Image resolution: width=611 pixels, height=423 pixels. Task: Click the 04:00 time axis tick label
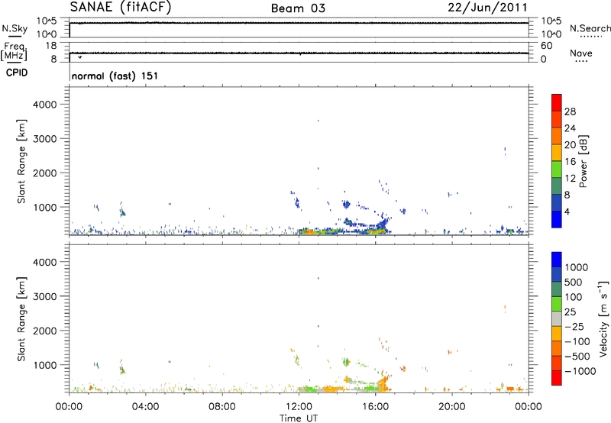pyautogui.click(x=146, y=407)
